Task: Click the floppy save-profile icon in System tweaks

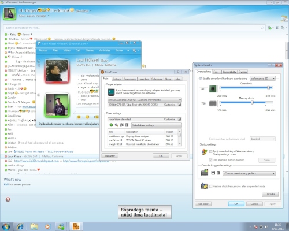Action: point(213,173)
